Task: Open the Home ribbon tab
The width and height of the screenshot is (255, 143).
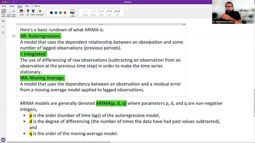Action: [x=4, y=6]
